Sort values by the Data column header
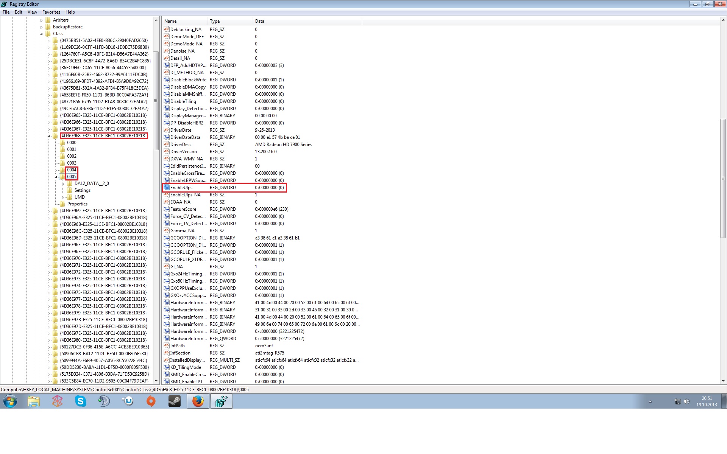This screenshot has width=727, height=454. 307,21
